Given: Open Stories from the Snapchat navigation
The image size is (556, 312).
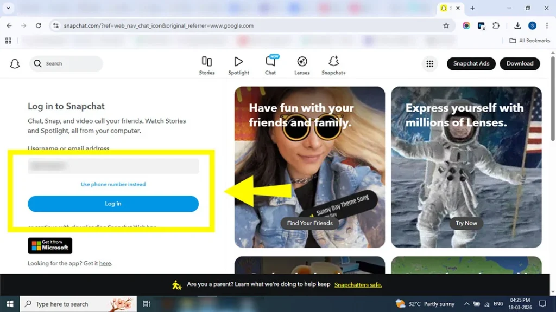Looking at the screenshot, I should tap(207, 63).
